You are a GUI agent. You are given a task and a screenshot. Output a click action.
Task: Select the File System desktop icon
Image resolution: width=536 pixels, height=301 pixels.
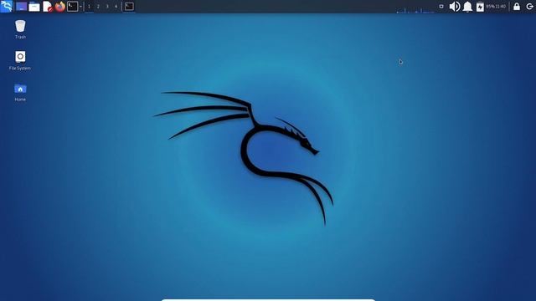(20, 61)
